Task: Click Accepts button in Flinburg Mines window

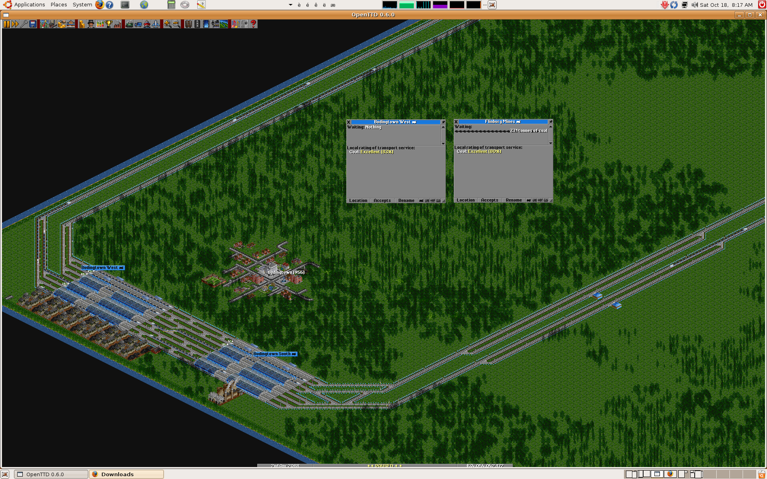Action: (x=490, y=200)
